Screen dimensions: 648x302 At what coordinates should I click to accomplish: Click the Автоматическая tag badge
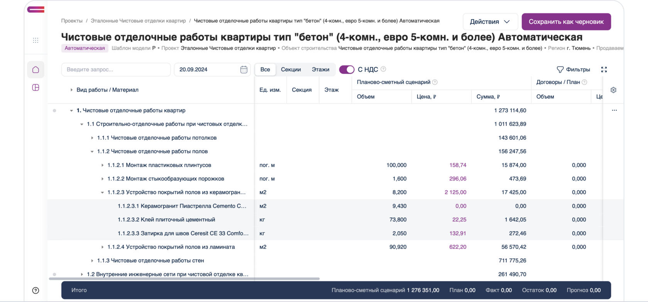[84, 48]
